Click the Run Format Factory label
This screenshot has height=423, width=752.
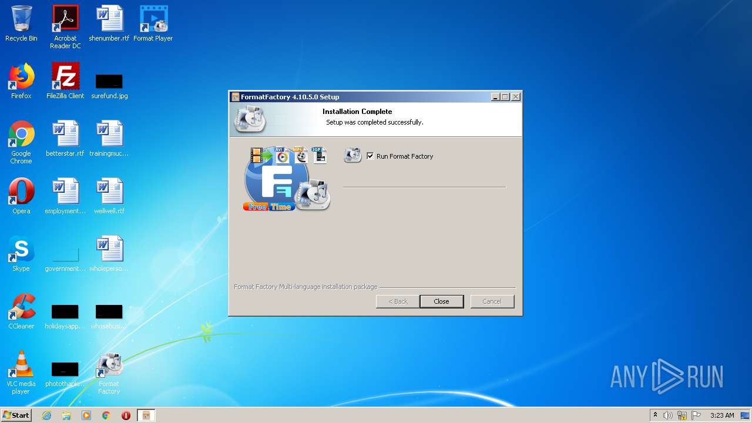point(405,156)
